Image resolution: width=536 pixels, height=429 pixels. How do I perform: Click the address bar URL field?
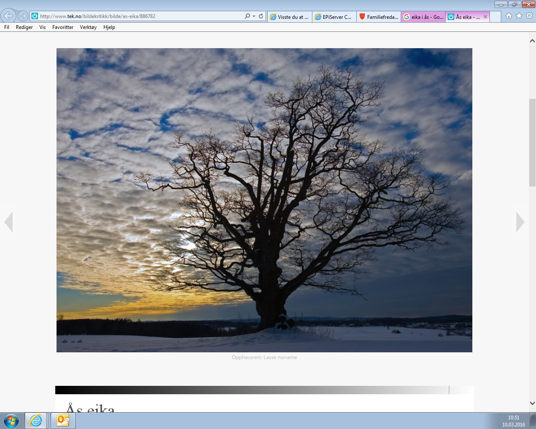pos(138,16)
